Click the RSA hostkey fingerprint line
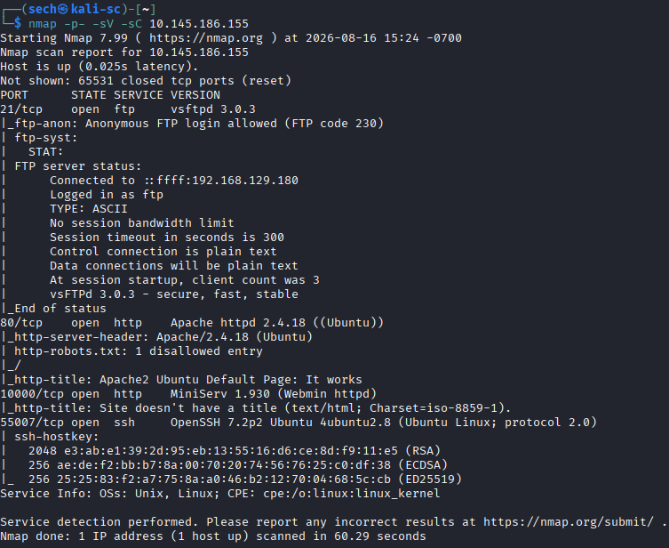 [x=235, y=451]
